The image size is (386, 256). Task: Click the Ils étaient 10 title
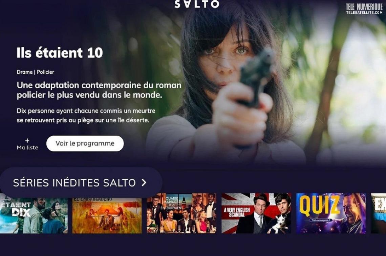(x=60, y=53)
